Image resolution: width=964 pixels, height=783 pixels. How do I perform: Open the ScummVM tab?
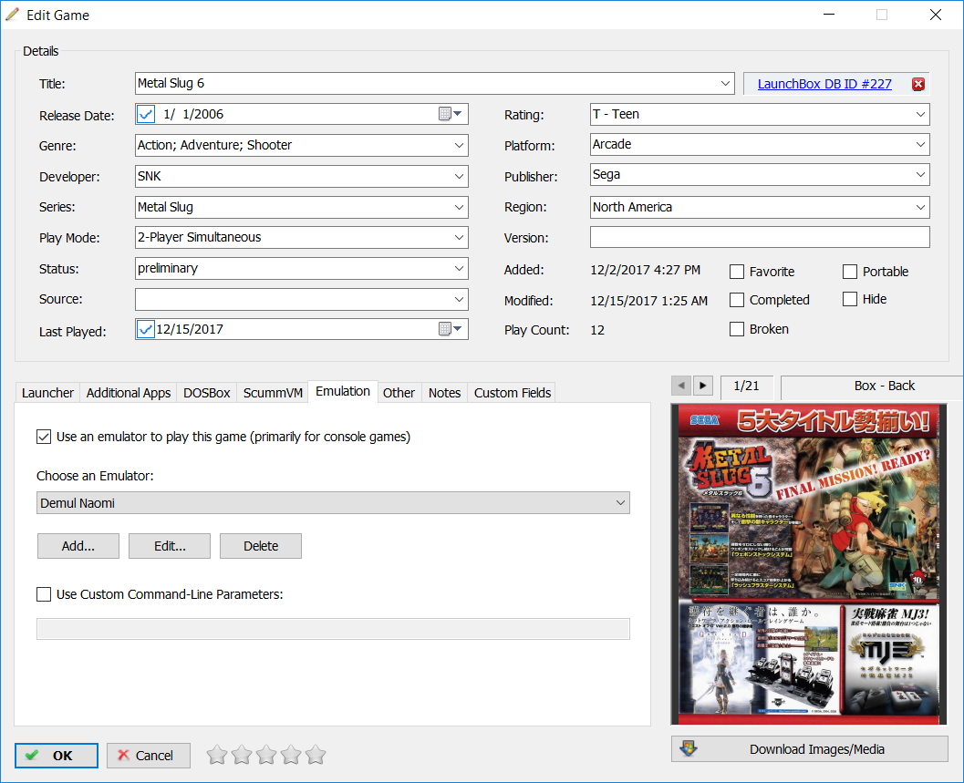click(273, 393)
